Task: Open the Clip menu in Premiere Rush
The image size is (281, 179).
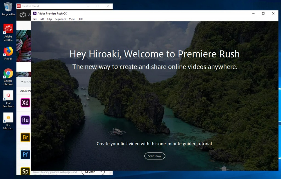Action: [x=49, y=19]
